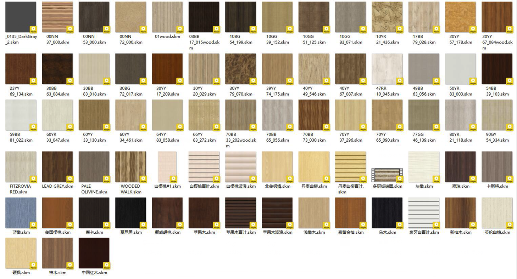Click the FITZROVIA RED.skm wood texture

21,167
